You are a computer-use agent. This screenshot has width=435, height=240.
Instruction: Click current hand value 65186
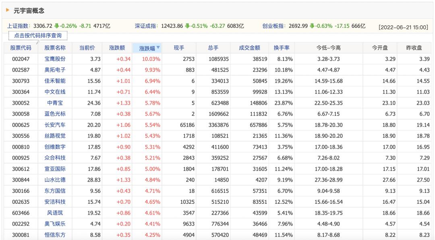click(187, 125)
